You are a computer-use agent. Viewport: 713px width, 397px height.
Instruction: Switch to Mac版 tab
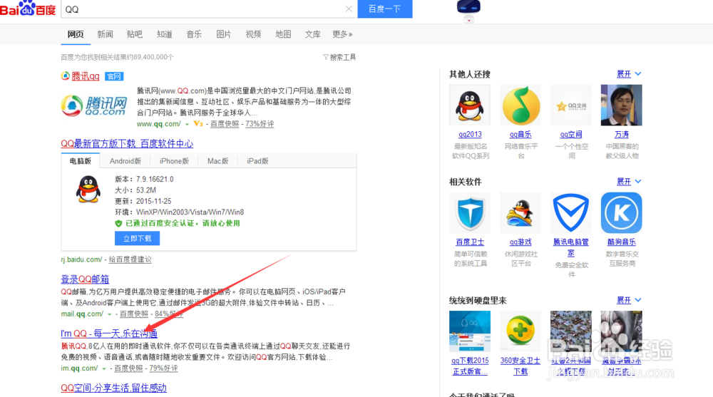[x=217, y=161]
